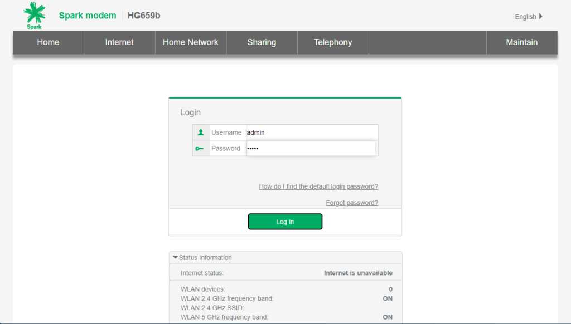Click the Username input field
Viewport: 571px width, 324px height.
point(311,132)
